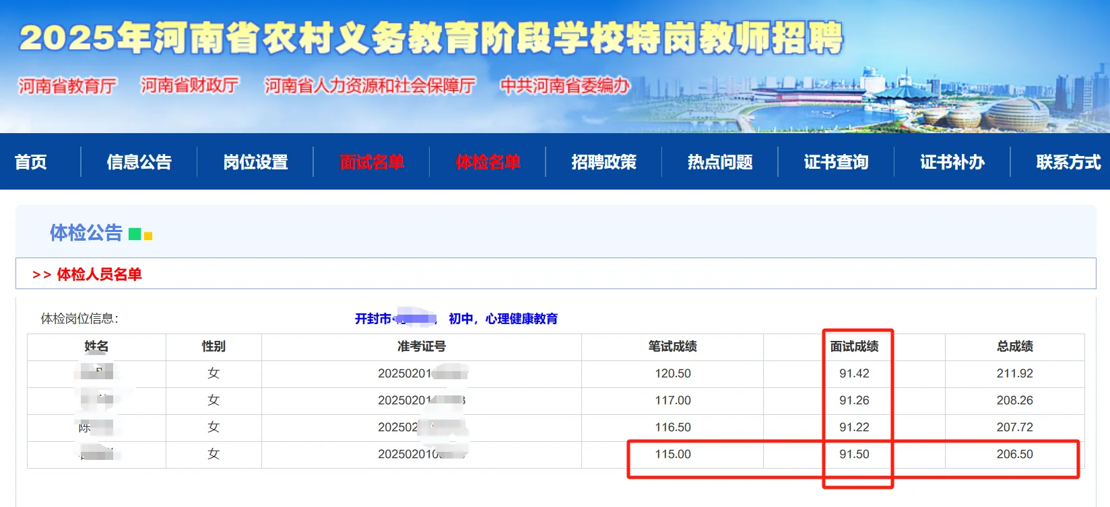Click the blue 初中，心理健康教育 text
The height and width of the screenshot is (507, 1110).
(x=503, y=319)
